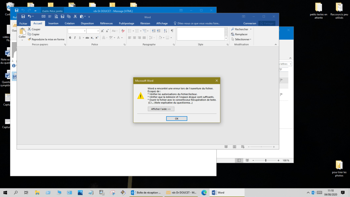Expand the Style gallery More arrow

pyautogui.click(x=226, y=38)
